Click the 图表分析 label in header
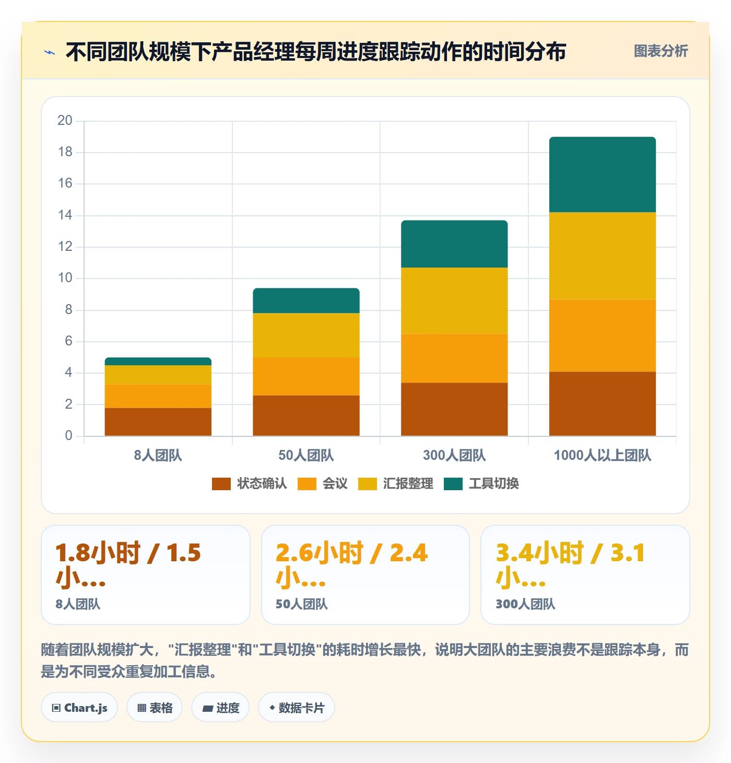Image resolution: width=731 pixels, height=763 pixels. (661, 51)
